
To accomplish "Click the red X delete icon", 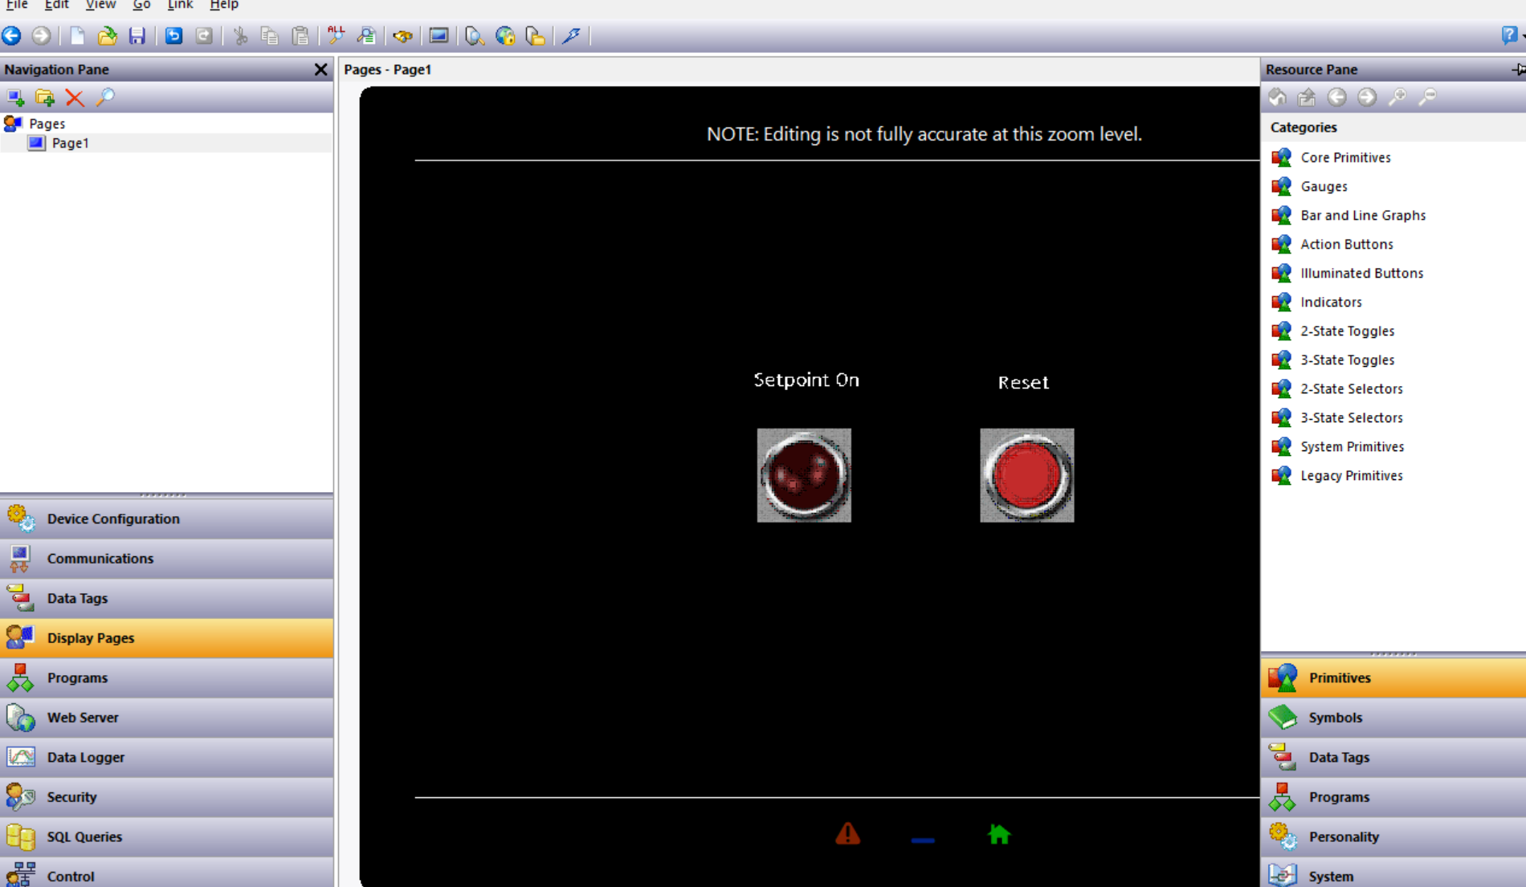I will (75, 98).
